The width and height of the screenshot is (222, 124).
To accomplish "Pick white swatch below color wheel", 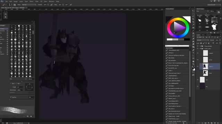I will click(170, 40).
